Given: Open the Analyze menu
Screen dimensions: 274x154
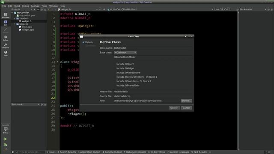Looking at the screenshot, I should [35, 6].
